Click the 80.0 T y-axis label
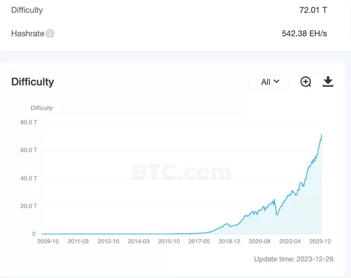 pyautogui.click(x=28, y=122)
